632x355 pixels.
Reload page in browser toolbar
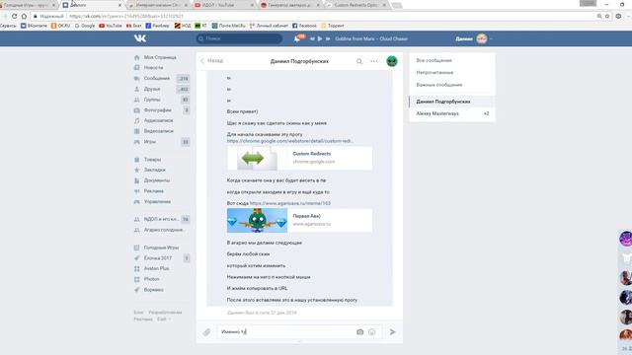tap(14, 16)
